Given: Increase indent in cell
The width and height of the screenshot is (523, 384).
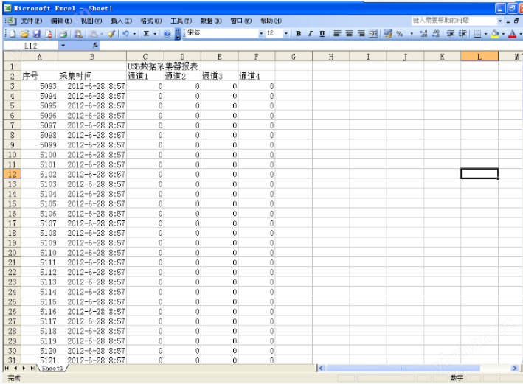Looking at the screenshot, I should (463, 34).
